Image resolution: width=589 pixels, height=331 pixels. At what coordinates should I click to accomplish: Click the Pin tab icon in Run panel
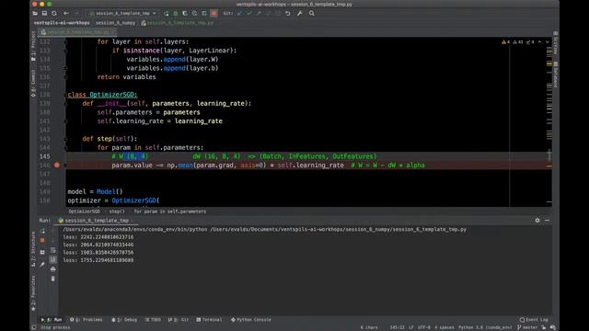42,264
